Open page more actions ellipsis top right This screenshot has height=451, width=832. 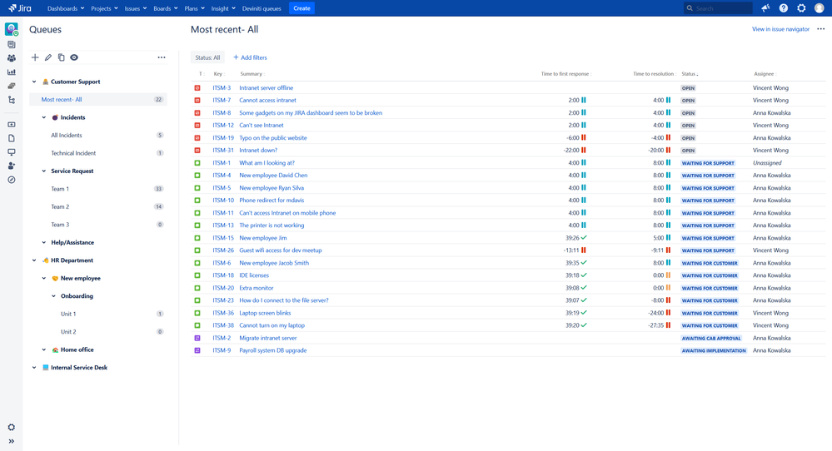click(821, 29)
